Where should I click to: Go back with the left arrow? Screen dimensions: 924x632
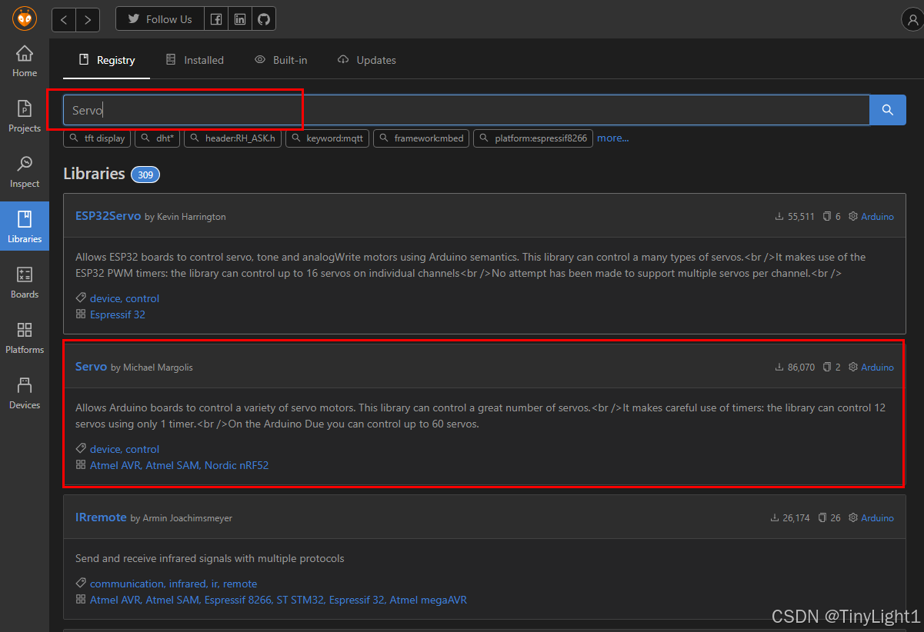tap(64, 19)
